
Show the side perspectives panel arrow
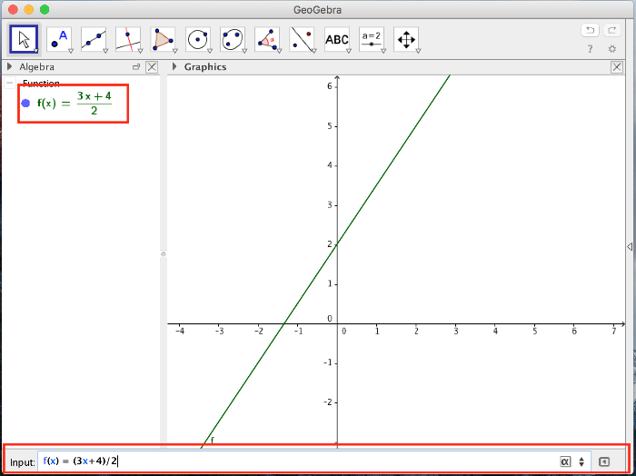[630, 246]
